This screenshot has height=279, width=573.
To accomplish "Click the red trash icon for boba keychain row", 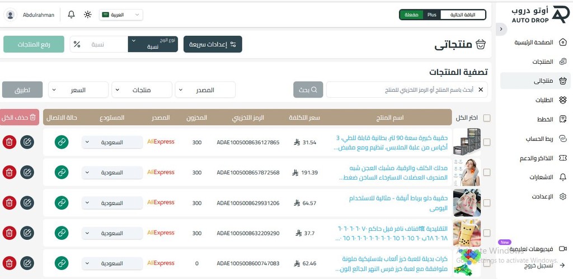I will (10, 233).
